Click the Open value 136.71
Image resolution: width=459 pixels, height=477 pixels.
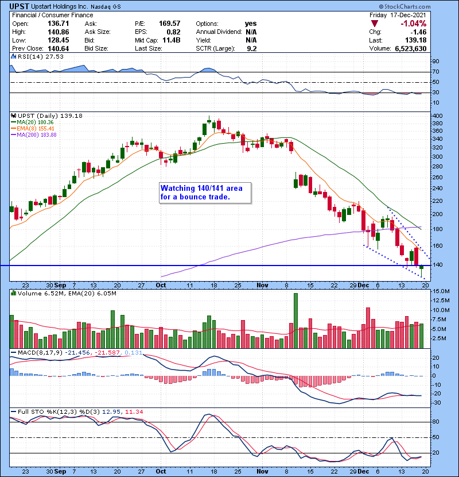tap(59, 24)
